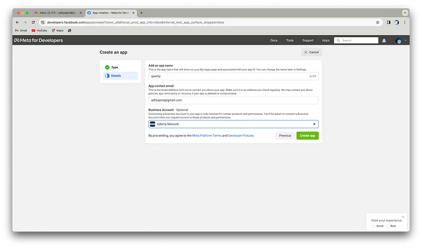Viewport: 422px width, 248px height.
Task: Open the YouTube bookmark
Action: pyautogui.click(x=39, y=30)
